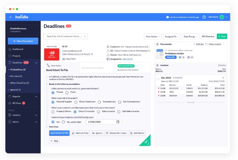The height and width of the screenshot is (160, 238).
Task: Open the Assigned To filter dropdown
Action: (172, 37)
